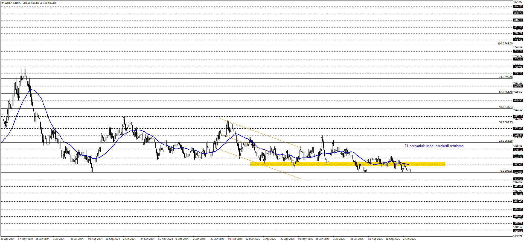The width and height of the screenshot is (524, 242).
Task: Click the 61.8 664.40 Fibonacci level label
Action: click(505, 92)
